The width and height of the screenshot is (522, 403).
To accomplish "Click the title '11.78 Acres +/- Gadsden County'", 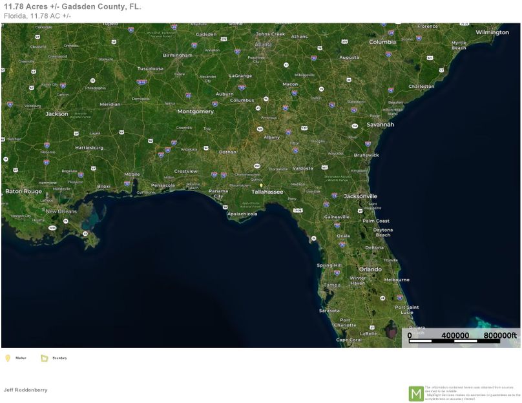I will pyautogui.click(x=72, y=6).
